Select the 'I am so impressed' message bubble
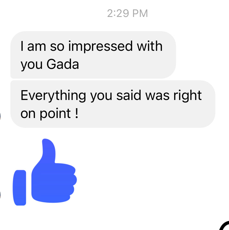Image resolution: width=229 pixels, height=230 pixels. (x=93, y=55)
